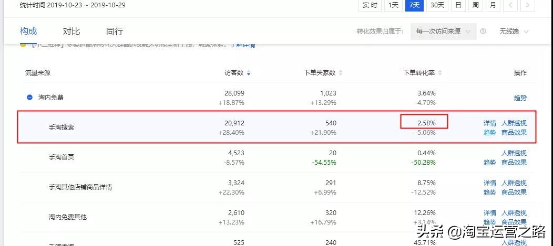Click visitor count 20,912
This screenshot has width=553, height=246.
[x=234, y=123]
